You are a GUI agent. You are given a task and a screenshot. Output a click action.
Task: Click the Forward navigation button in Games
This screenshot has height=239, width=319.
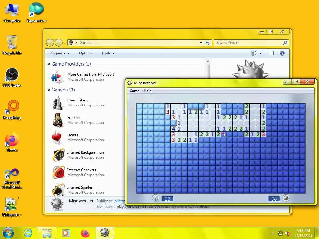coord(59,43)
